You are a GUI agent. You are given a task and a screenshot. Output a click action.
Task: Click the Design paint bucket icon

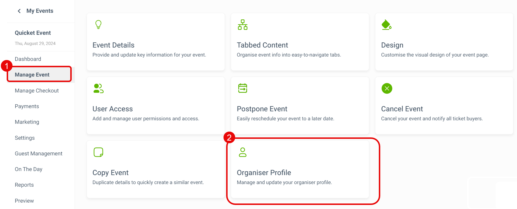pyautogui.click(x=386, y=25)
